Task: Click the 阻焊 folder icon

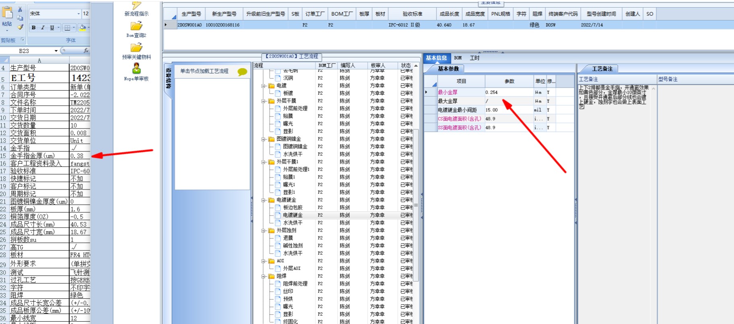Action: pos(271,276)
